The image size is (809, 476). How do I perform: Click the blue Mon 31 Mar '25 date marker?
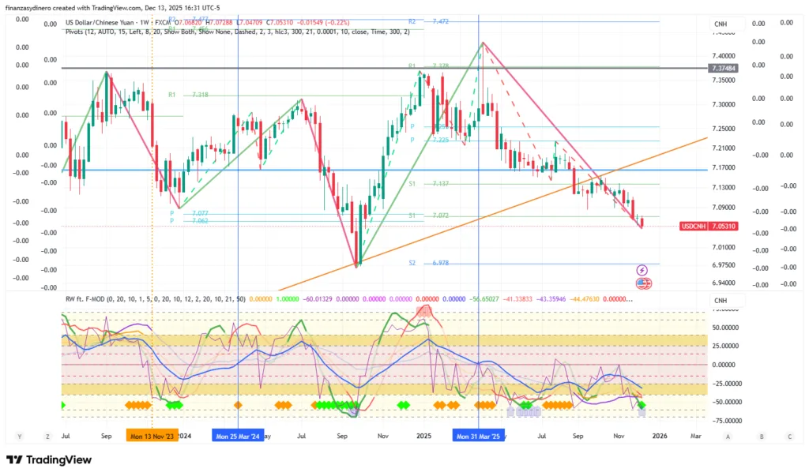click(478, 436)
